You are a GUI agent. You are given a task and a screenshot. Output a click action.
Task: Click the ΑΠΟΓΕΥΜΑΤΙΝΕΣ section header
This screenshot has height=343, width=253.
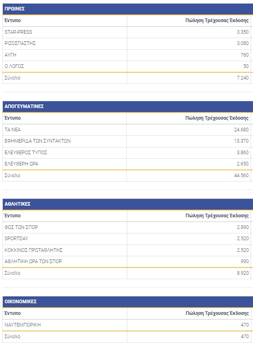coord(24,106)
